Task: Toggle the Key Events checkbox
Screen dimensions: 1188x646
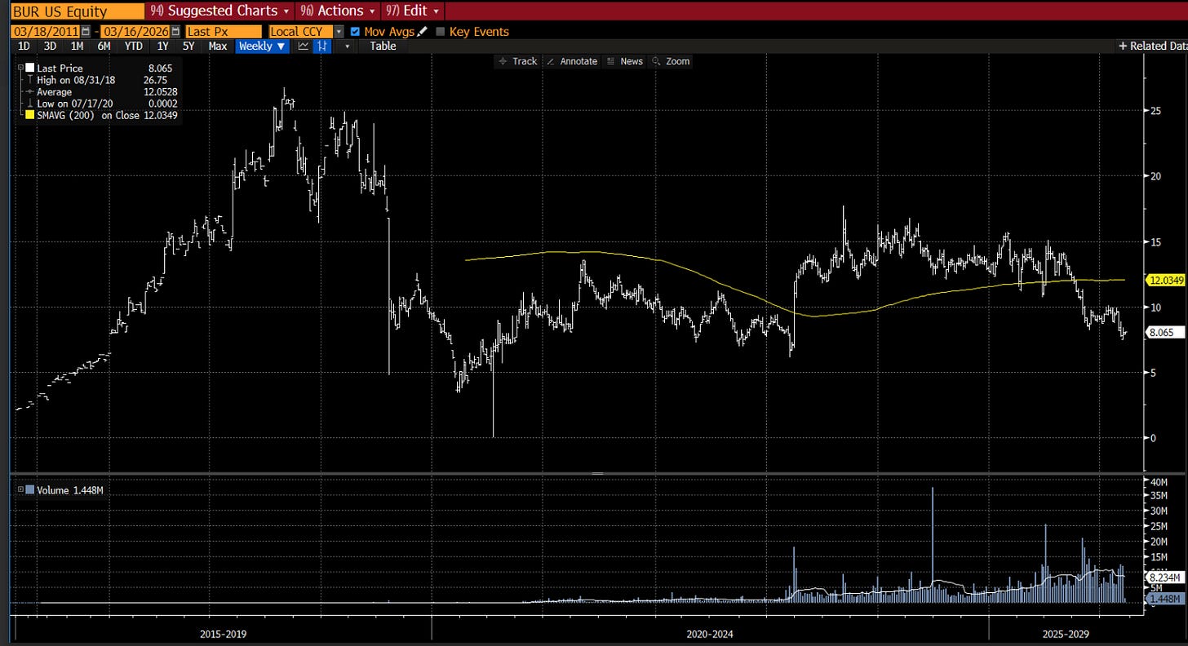Action: click(441, 32)
